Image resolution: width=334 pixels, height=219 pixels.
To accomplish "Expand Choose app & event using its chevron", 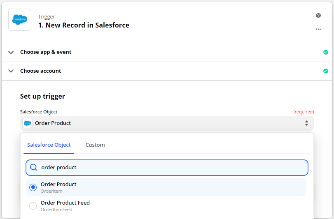I will point(11,52).
